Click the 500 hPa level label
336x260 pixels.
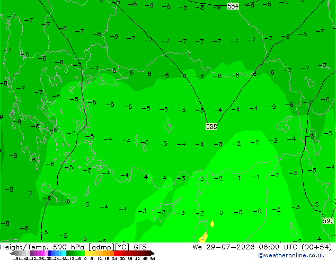[68, 247]
